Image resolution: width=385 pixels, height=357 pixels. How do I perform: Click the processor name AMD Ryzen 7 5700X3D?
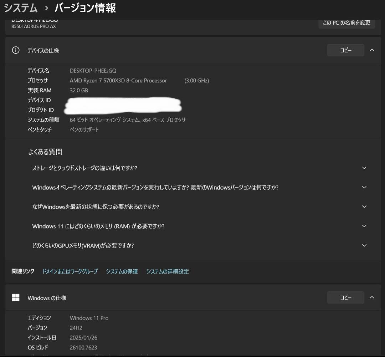click(118, 81)
